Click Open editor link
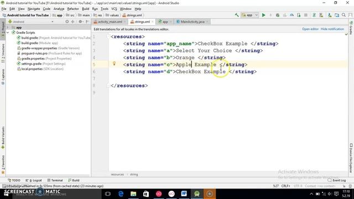The width and height of the screenshot is (354, 199). pos(310,29)
